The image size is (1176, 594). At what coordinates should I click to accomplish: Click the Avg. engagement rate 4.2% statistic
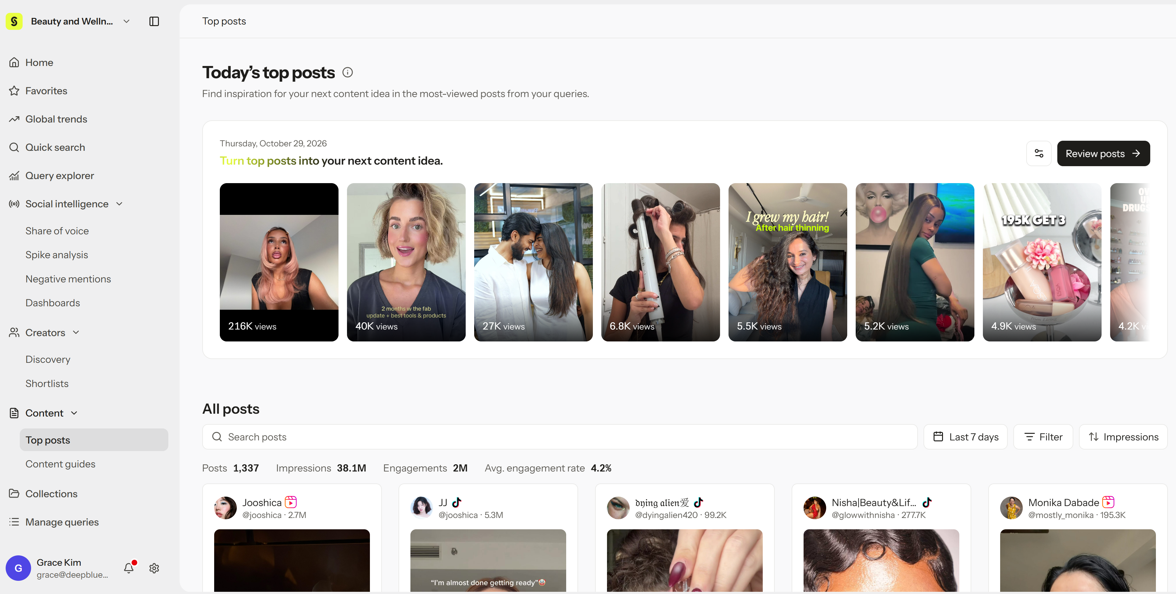(548, 468)
